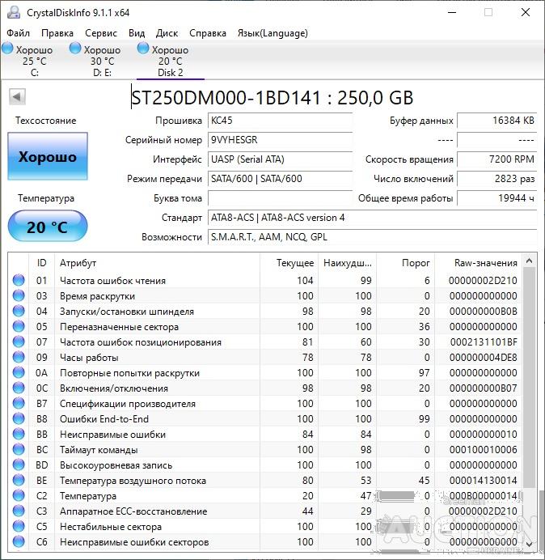The height and width of the screenshot is (560, 545).
Task: Click the Текущее column header
Action: click(x=289, y=263)
